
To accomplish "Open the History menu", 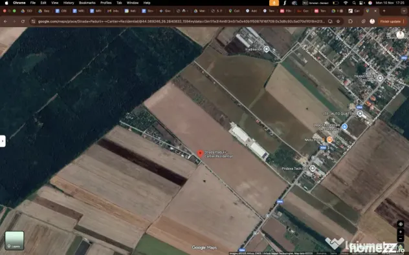I will pyautogui.click(x=69, y=3).
